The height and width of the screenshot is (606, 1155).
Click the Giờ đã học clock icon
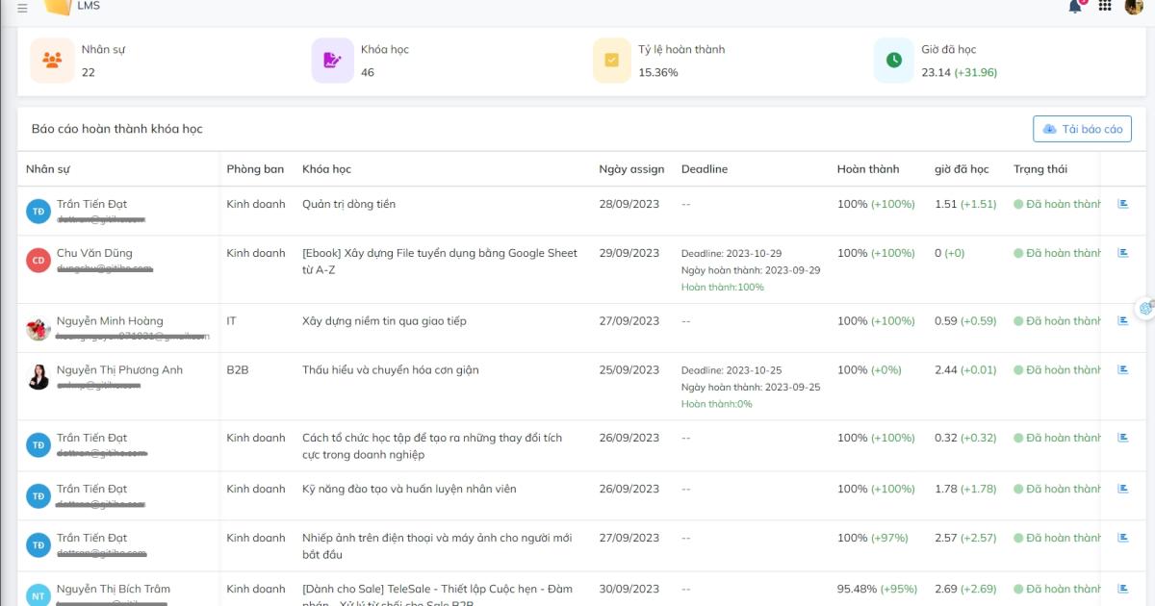tap(894, 61)
